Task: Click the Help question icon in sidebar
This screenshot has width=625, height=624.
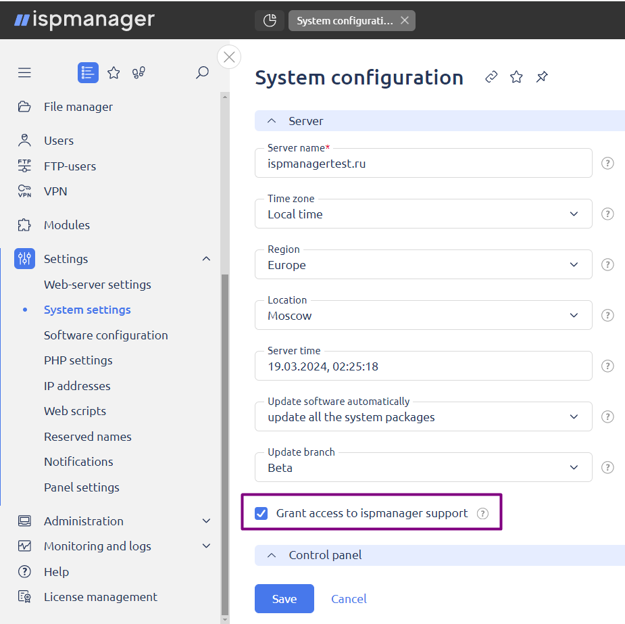Action: [x=24, y=571]
